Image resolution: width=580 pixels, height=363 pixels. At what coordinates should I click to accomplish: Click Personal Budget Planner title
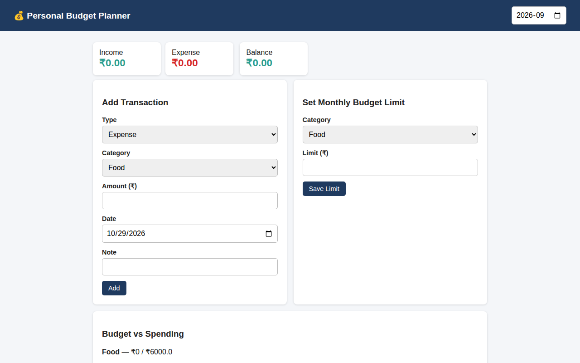pos(78,16)
